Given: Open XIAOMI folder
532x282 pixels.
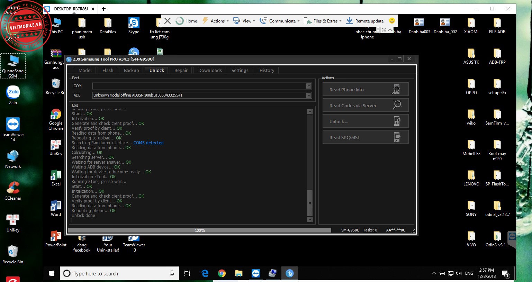Looking at the screenshot, I should coord(471,26).
